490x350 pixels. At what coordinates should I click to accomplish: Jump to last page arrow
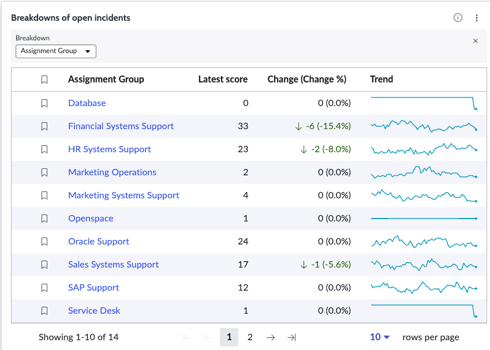pos(291,337)
